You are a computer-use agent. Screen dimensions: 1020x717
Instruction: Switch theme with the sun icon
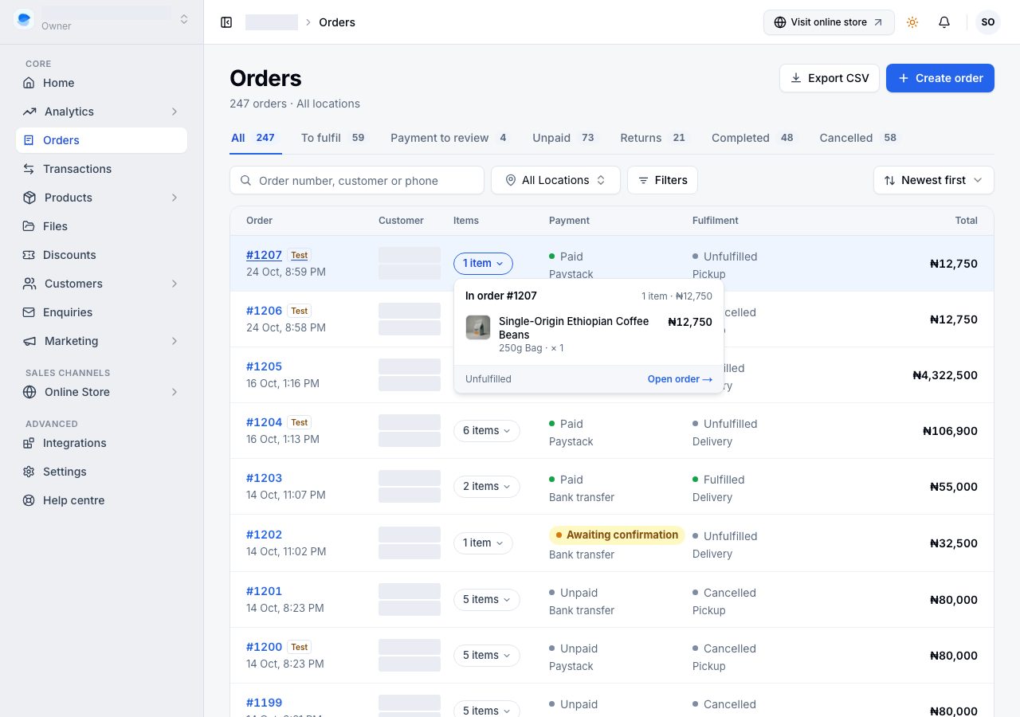912,22
